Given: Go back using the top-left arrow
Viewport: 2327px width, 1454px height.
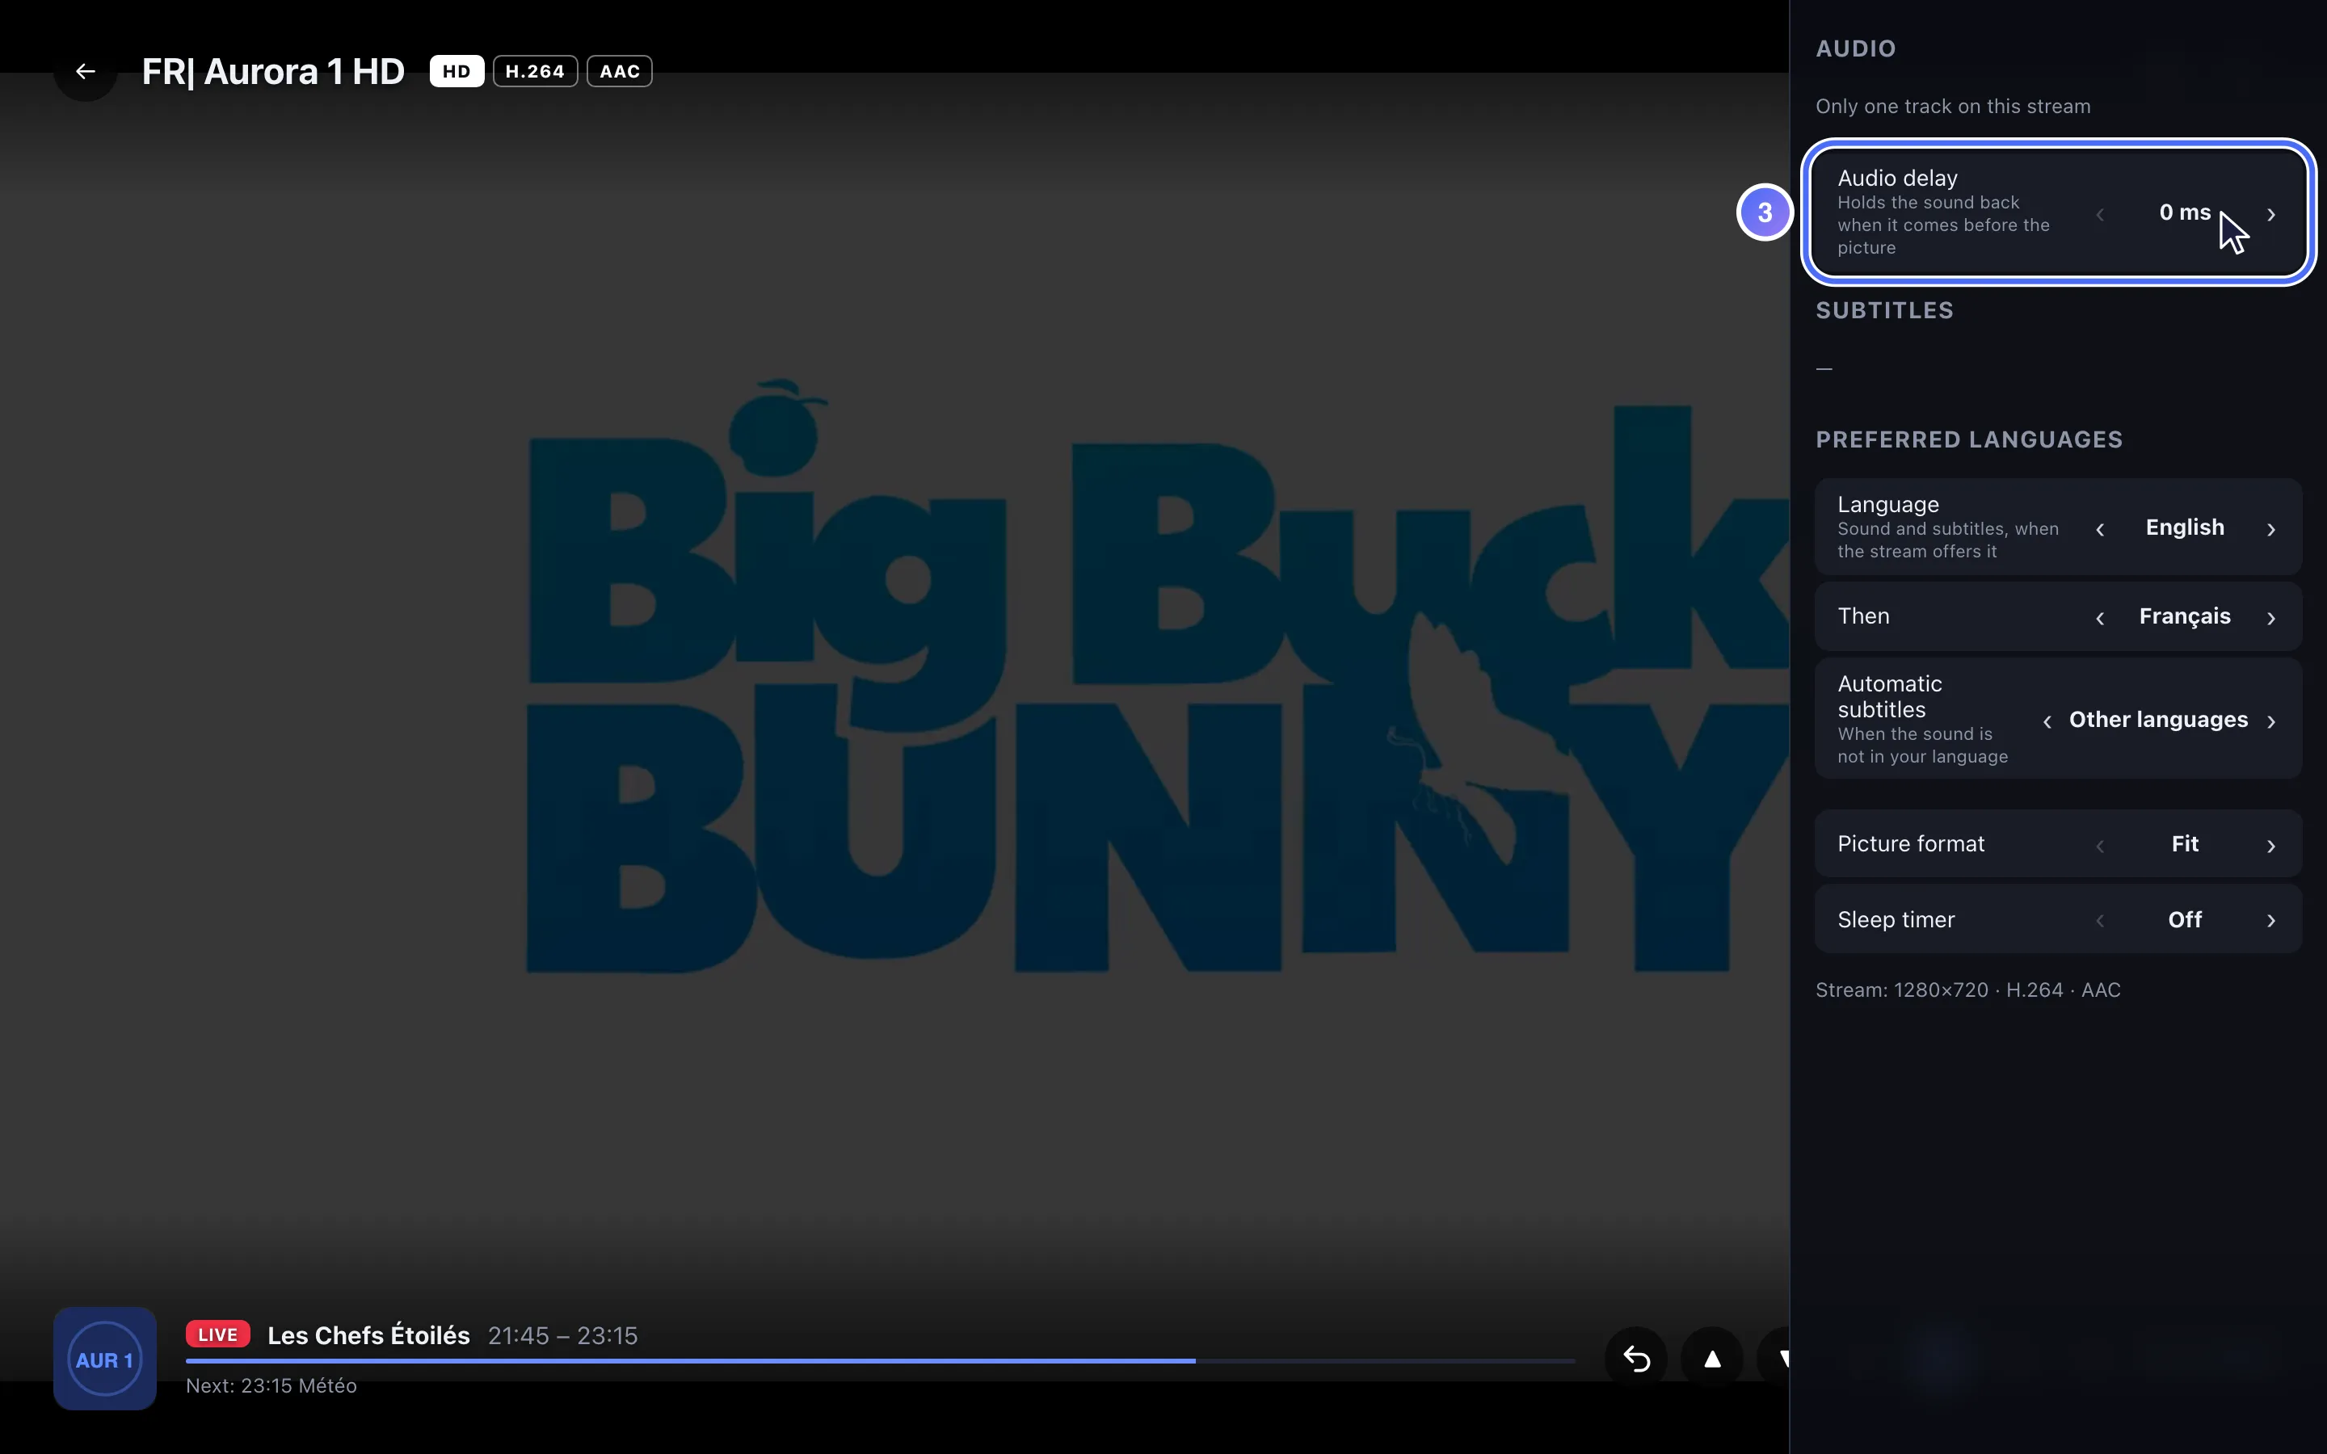Looking at the screenshot, I should pos(86,71).
